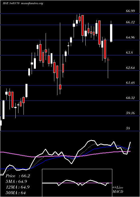Click the last white candlestick near 66.12
This screenshot has width=140, height=197.
111,33
